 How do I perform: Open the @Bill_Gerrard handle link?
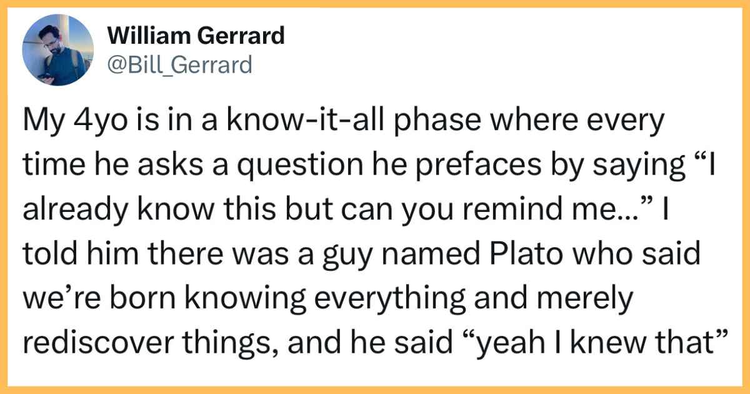tap(180, 64)
